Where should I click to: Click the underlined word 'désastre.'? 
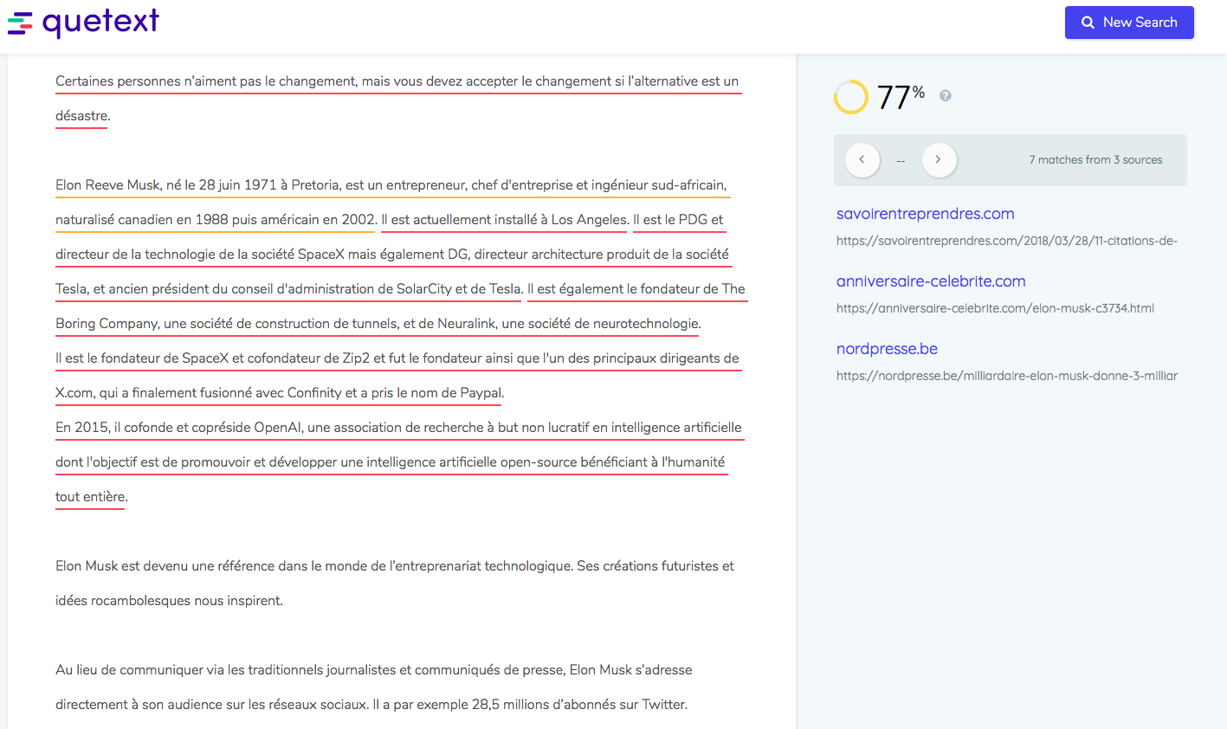tap(83, 116)
